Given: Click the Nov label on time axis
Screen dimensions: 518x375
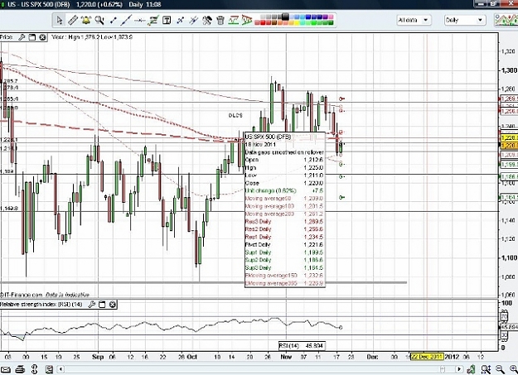Looking at the screenshot, I should [x=286, y=357].
